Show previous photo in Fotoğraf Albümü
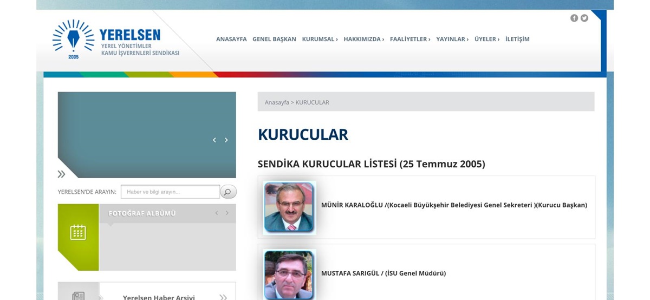Image resolution: width=650 pixels, height=300 pixels. point(217,213)
